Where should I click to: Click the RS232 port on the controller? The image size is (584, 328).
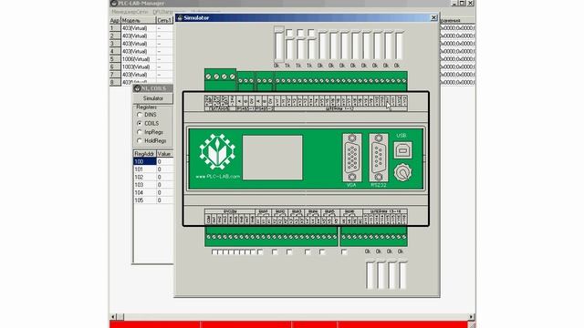(x=379, y=158)
